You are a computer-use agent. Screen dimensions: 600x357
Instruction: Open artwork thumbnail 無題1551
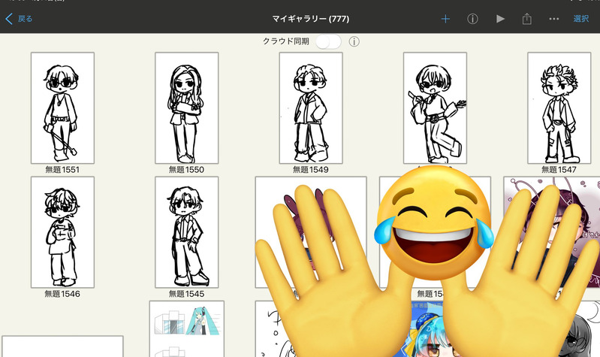pyautogui.click(x=62, y=108)
